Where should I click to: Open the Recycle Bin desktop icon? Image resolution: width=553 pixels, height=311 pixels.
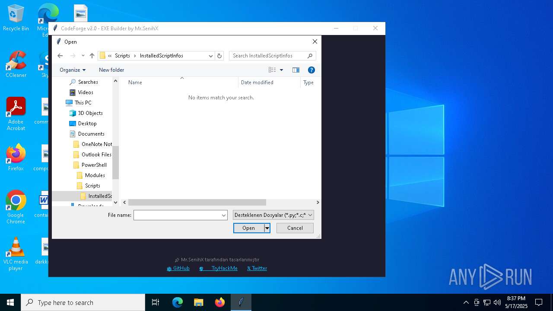[x=16, y=18]
